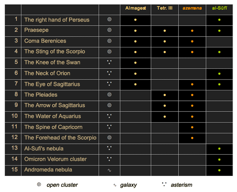Select the azemena column header
Image resolution: width=237 pixels, height=192 pixels.
tap(192, 8)
